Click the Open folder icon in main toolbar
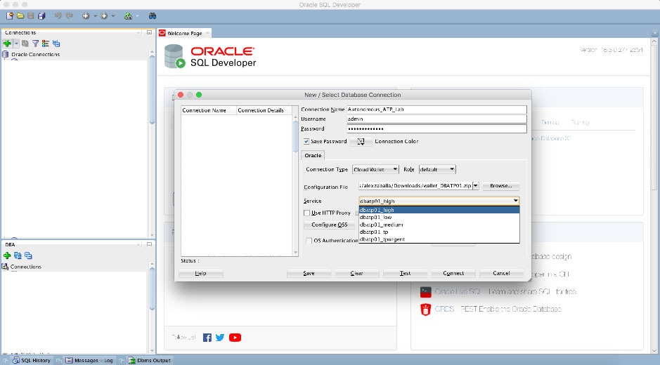Image resolution: width=660 pixels, height=365 pixels. (20, 15)
